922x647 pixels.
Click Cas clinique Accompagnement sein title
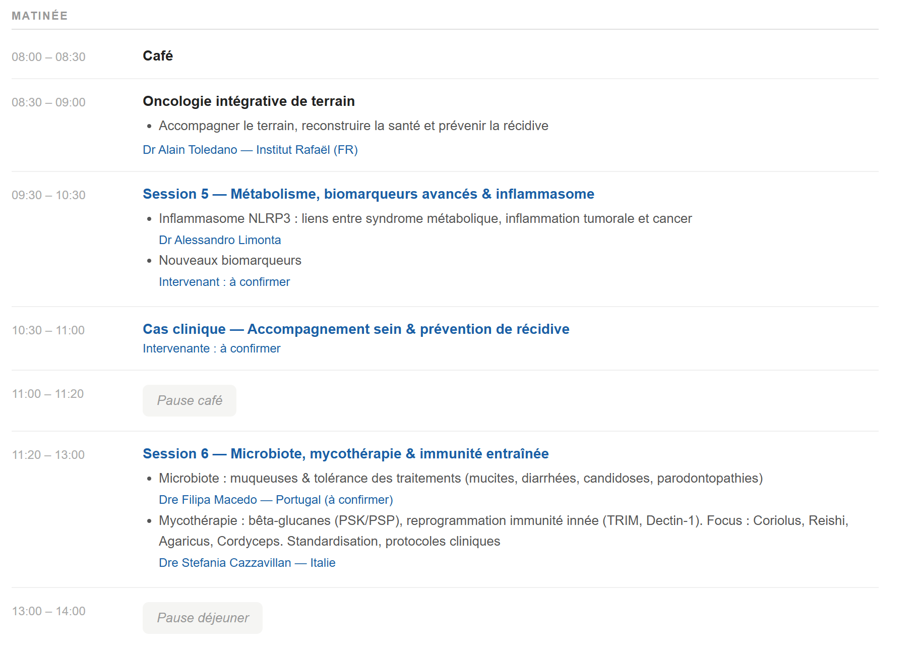tap(356, 329)
